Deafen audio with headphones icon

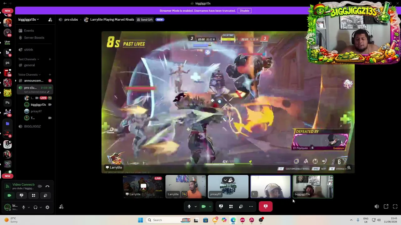pos(35,207)
